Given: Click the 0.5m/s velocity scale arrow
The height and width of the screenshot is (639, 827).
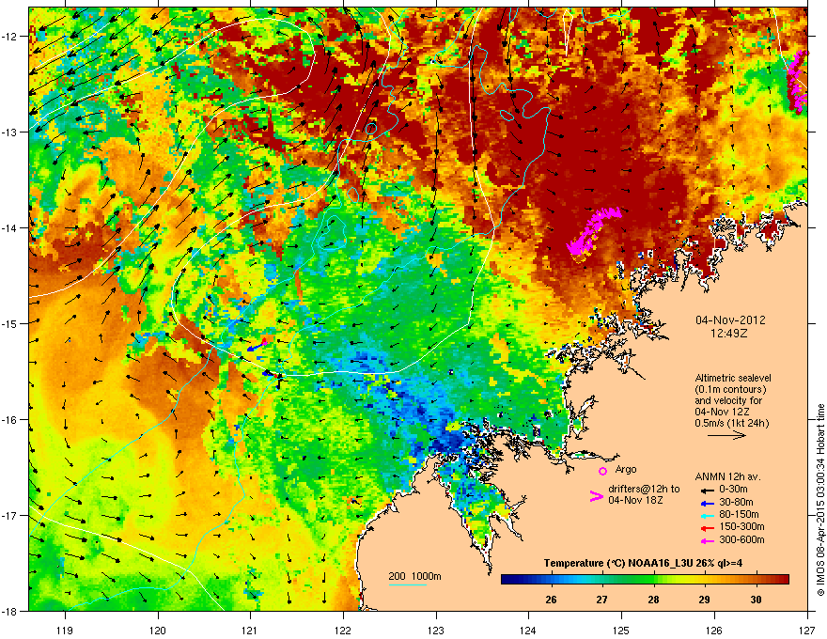Looking at the screenshot, I should pos(726,435).
